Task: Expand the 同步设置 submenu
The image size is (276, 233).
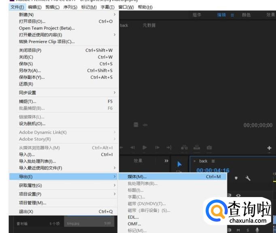Action: (x=115, y=92)
